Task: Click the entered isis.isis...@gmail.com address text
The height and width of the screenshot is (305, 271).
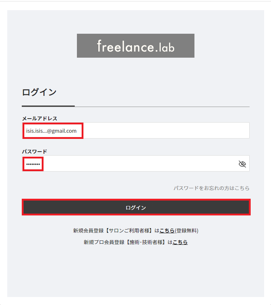Action: pyautogui.click(x=52, y=131)
